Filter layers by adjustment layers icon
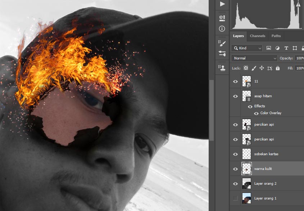The width and height of the screenshot is (304, 211). [277, 48]
